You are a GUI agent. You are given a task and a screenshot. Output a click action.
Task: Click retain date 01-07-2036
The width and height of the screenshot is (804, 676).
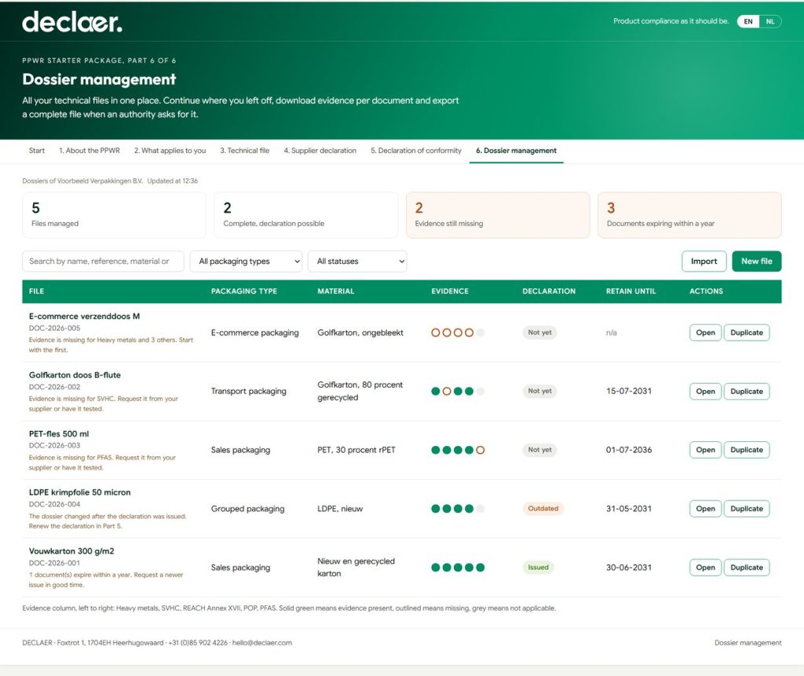click(629, 450)
